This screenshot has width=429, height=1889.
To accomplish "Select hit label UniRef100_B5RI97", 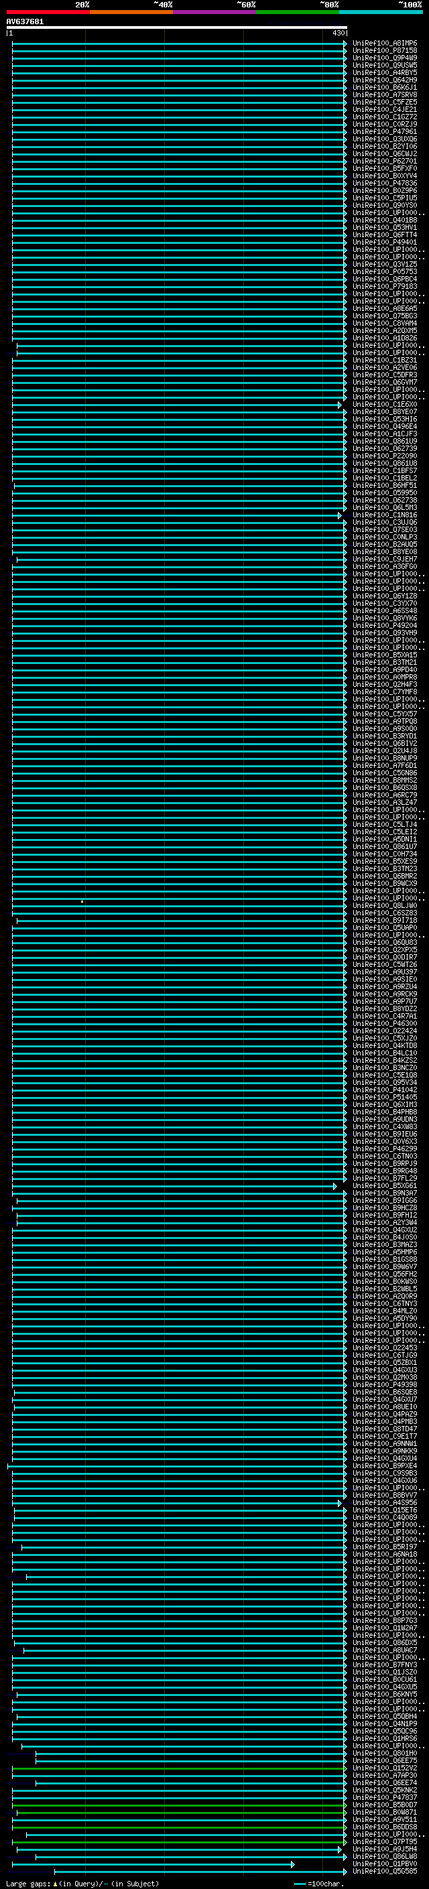I will coord(385,1547).
